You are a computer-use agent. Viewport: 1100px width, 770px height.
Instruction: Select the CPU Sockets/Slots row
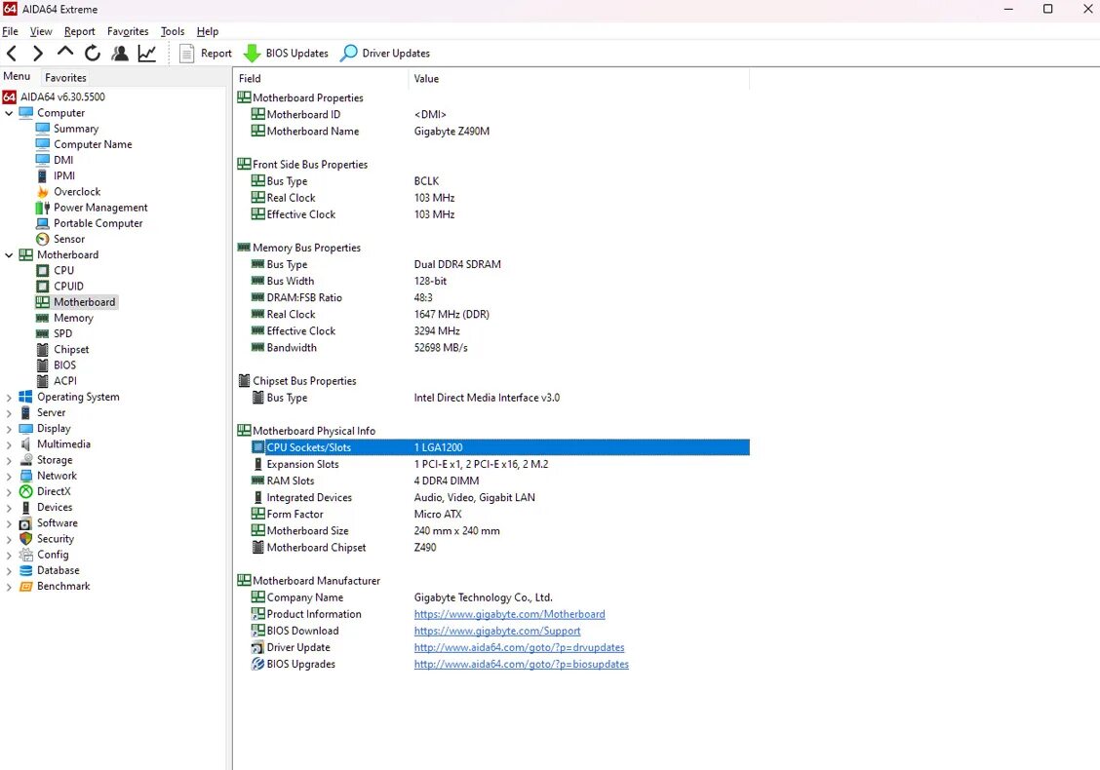click(500, 447)
